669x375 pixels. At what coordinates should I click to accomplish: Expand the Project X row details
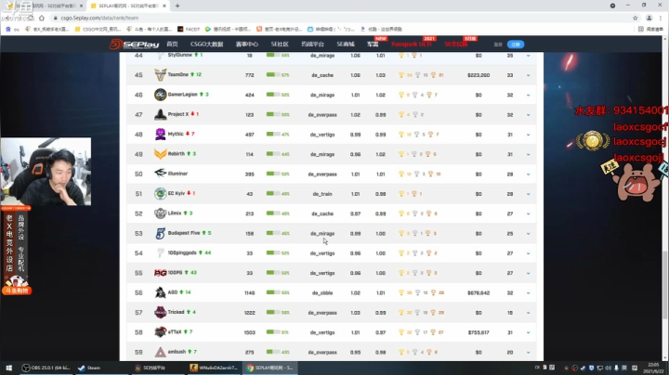click(528, 115)
